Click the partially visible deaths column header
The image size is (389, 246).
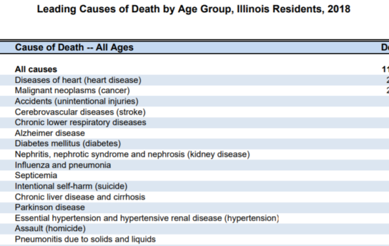point(385,47)
